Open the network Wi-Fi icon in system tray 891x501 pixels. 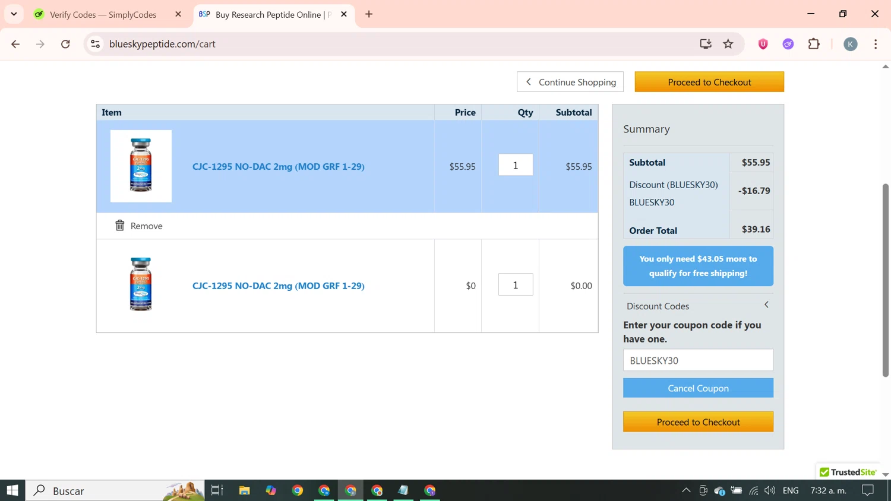pyautogui.click(x=753, y=490)
